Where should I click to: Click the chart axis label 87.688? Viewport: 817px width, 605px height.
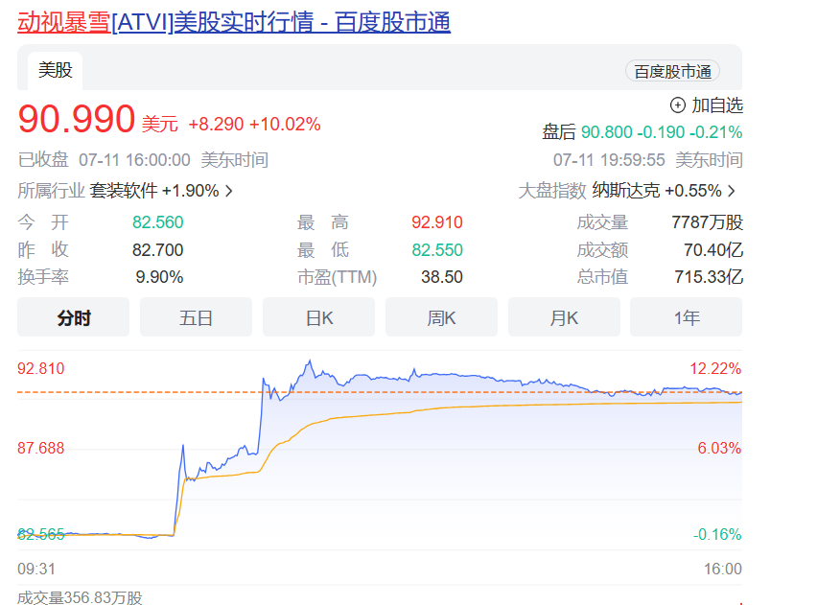pyautogui.click(x=40, y=448)
